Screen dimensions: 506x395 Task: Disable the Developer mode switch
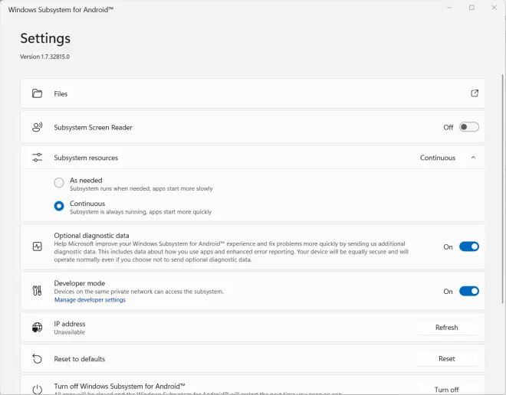(469, 291)
